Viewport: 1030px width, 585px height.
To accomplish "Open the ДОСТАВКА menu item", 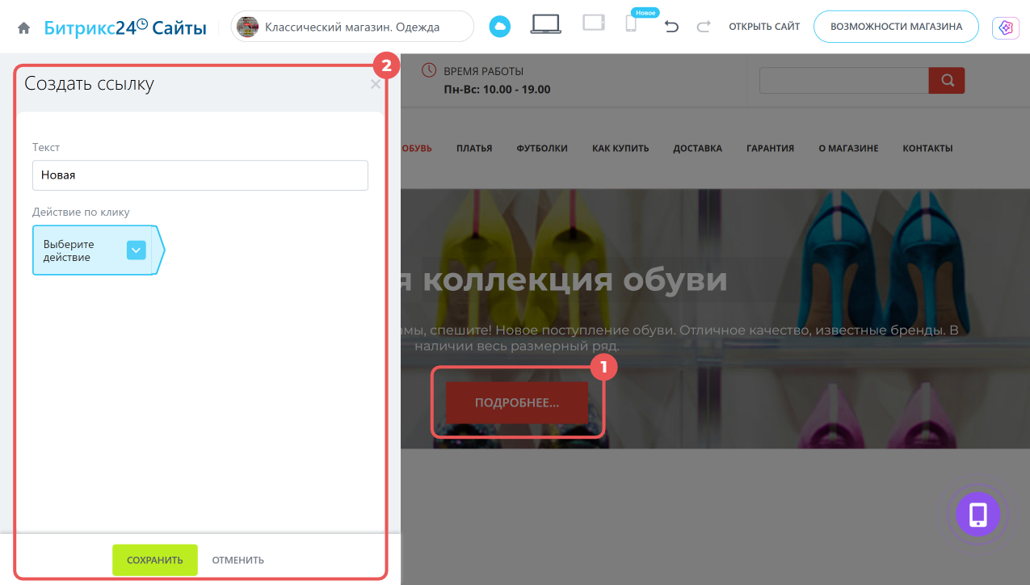I will [698, 148].
